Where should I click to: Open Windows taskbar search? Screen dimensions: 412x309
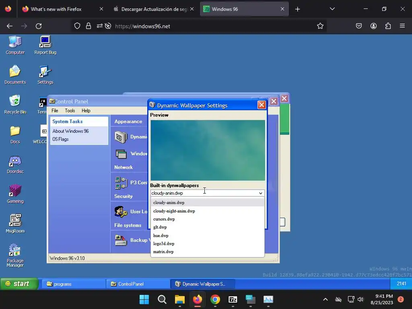(x=162, y=299)
